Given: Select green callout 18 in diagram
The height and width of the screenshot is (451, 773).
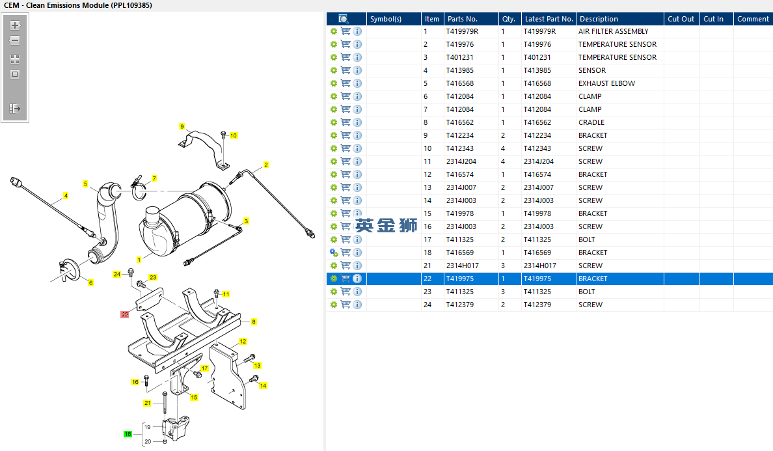Looking at the screenshot, I should [x=128, y=433].
